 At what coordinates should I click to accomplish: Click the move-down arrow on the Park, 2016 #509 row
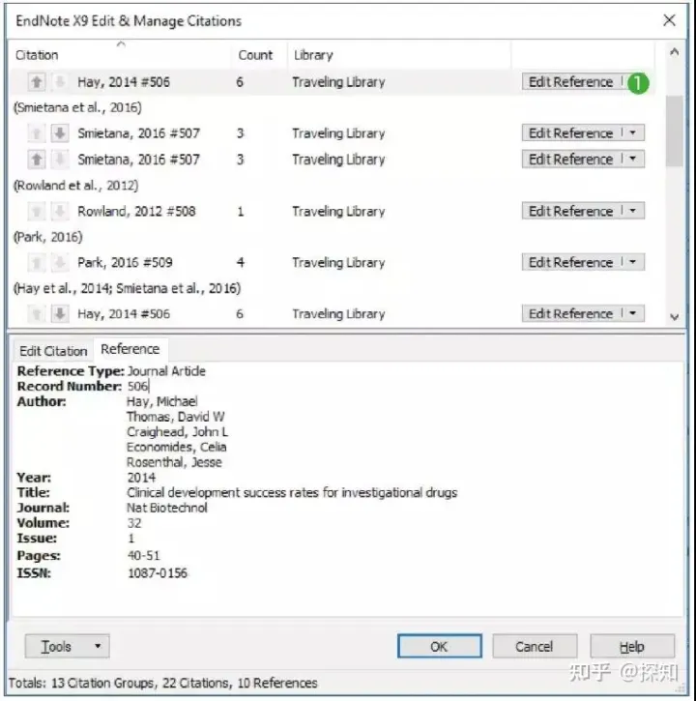[x=60, y=262]
